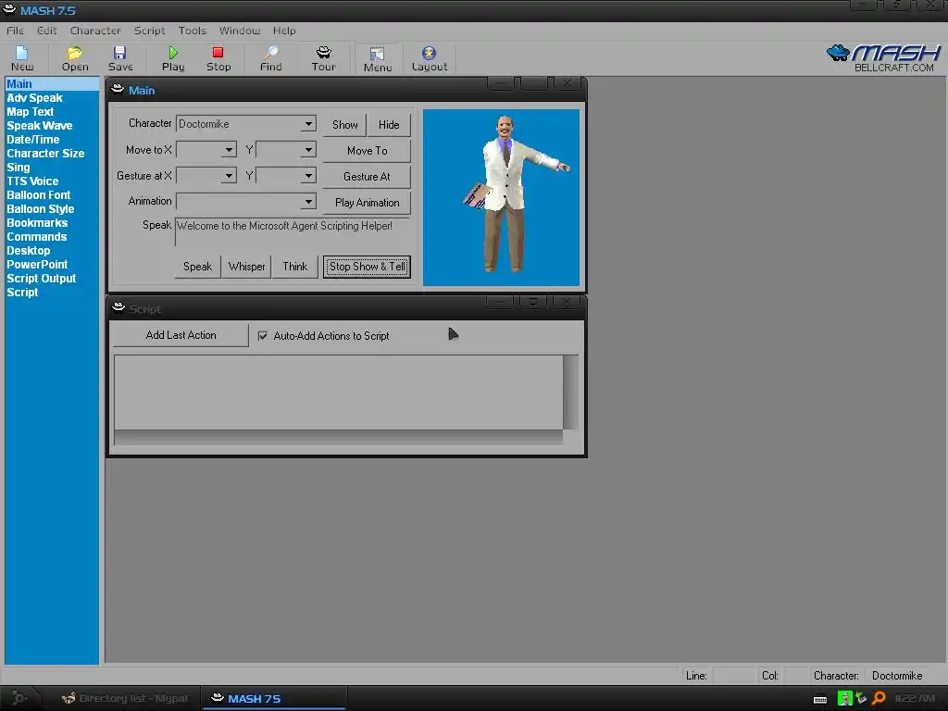This screenshot has height=711, width=948.
Task: Halt playback with the red Stop icon
Action: tap(218, 58)
